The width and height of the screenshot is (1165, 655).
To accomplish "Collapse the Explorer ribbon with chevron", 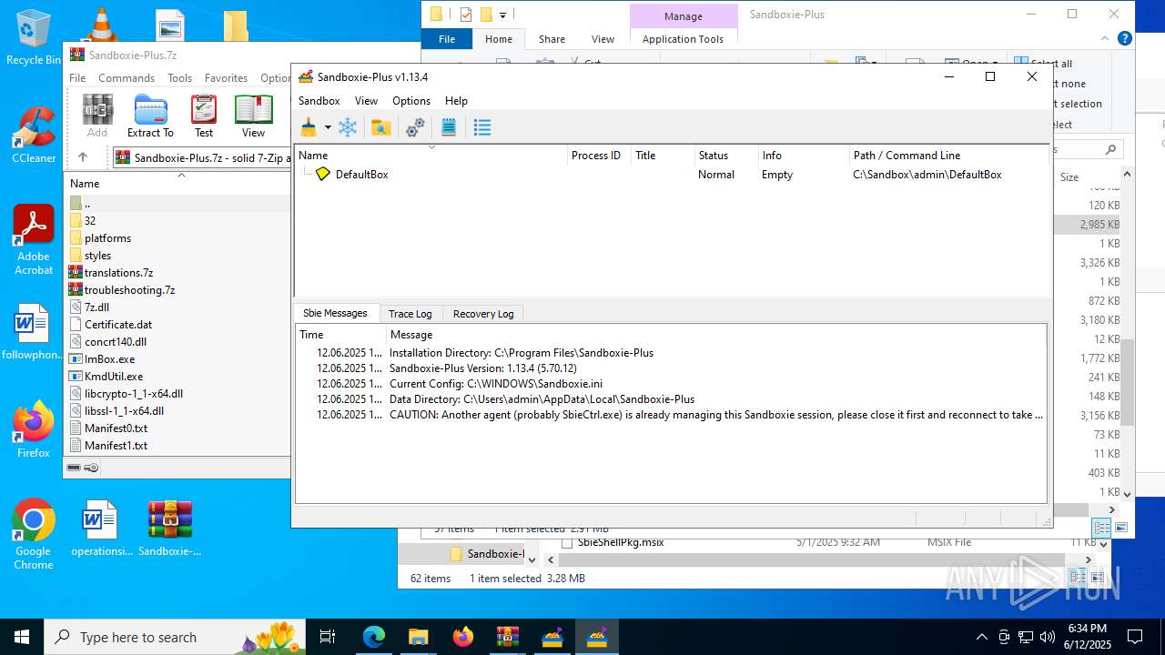I will [x=1105, y=39].
